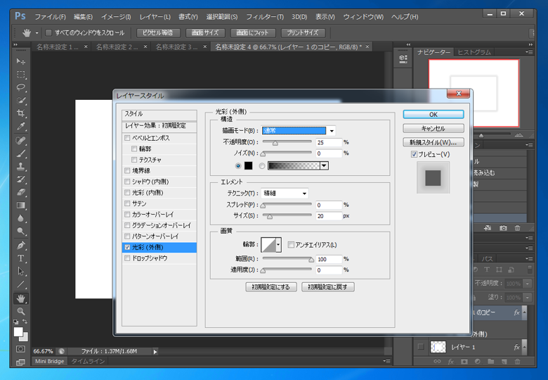Select the Lasso tool
548x380 pixels.
click(x=21, y=87)
